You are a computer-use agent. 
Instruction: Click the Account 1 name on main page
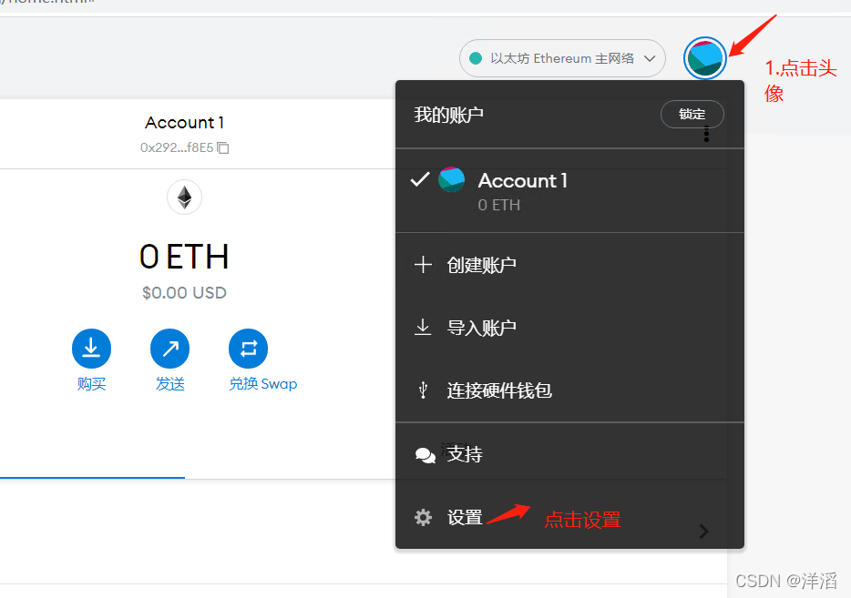pyautogui.click(x=185, y=123)
